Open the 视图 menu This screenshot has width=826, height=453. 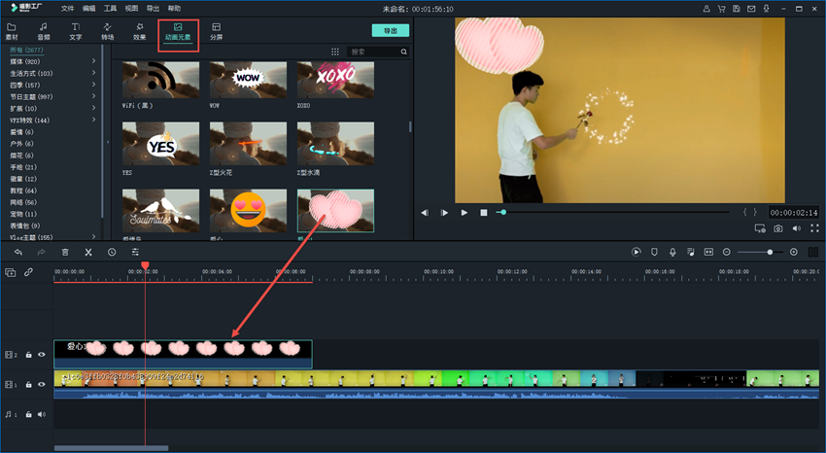[131, 9]
